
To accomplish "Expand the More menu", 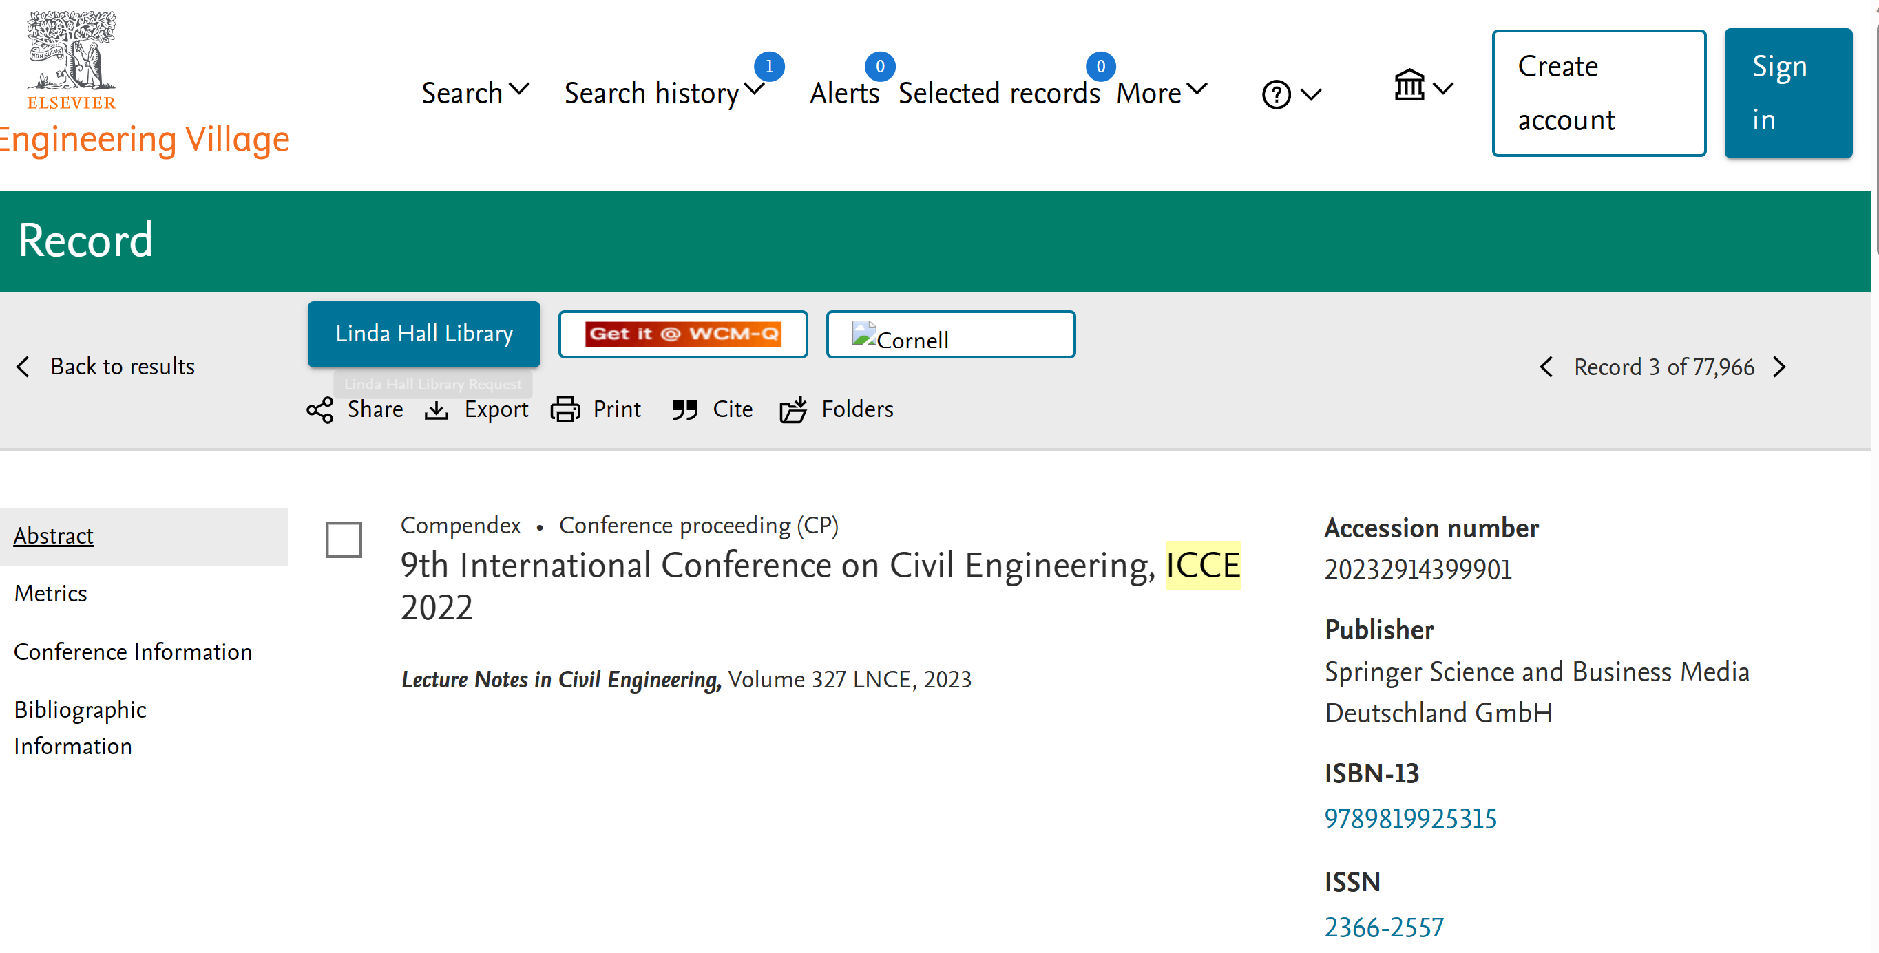I will 1162,93.
